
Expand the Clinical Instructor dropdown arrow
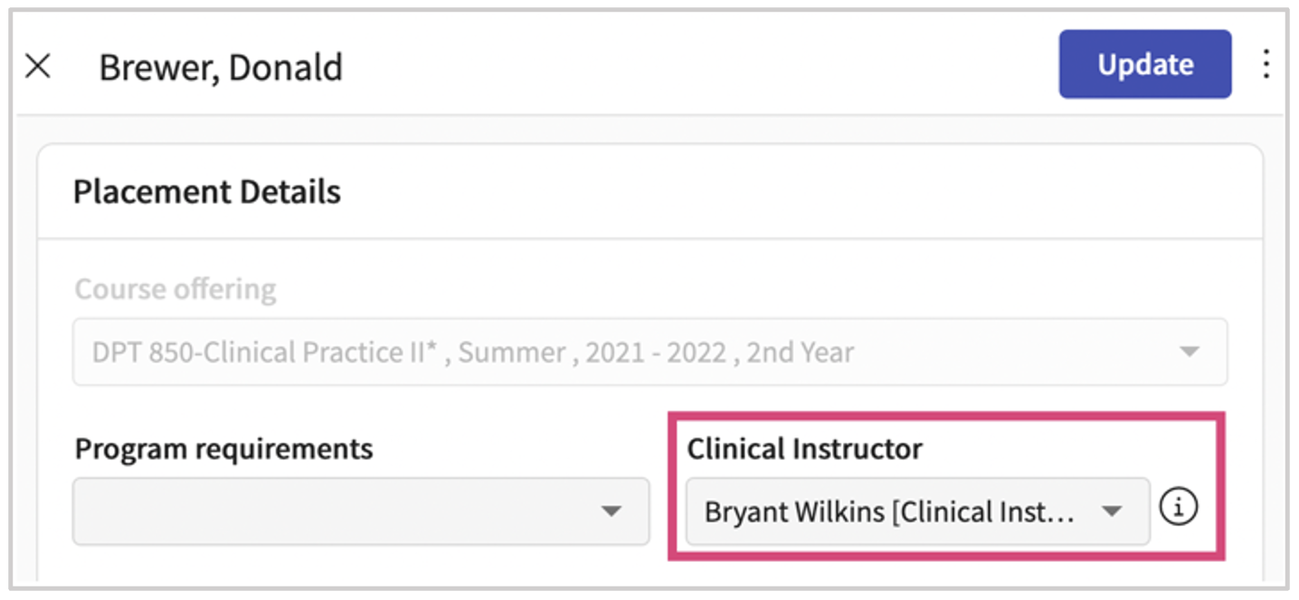(x=1111, y=511)
